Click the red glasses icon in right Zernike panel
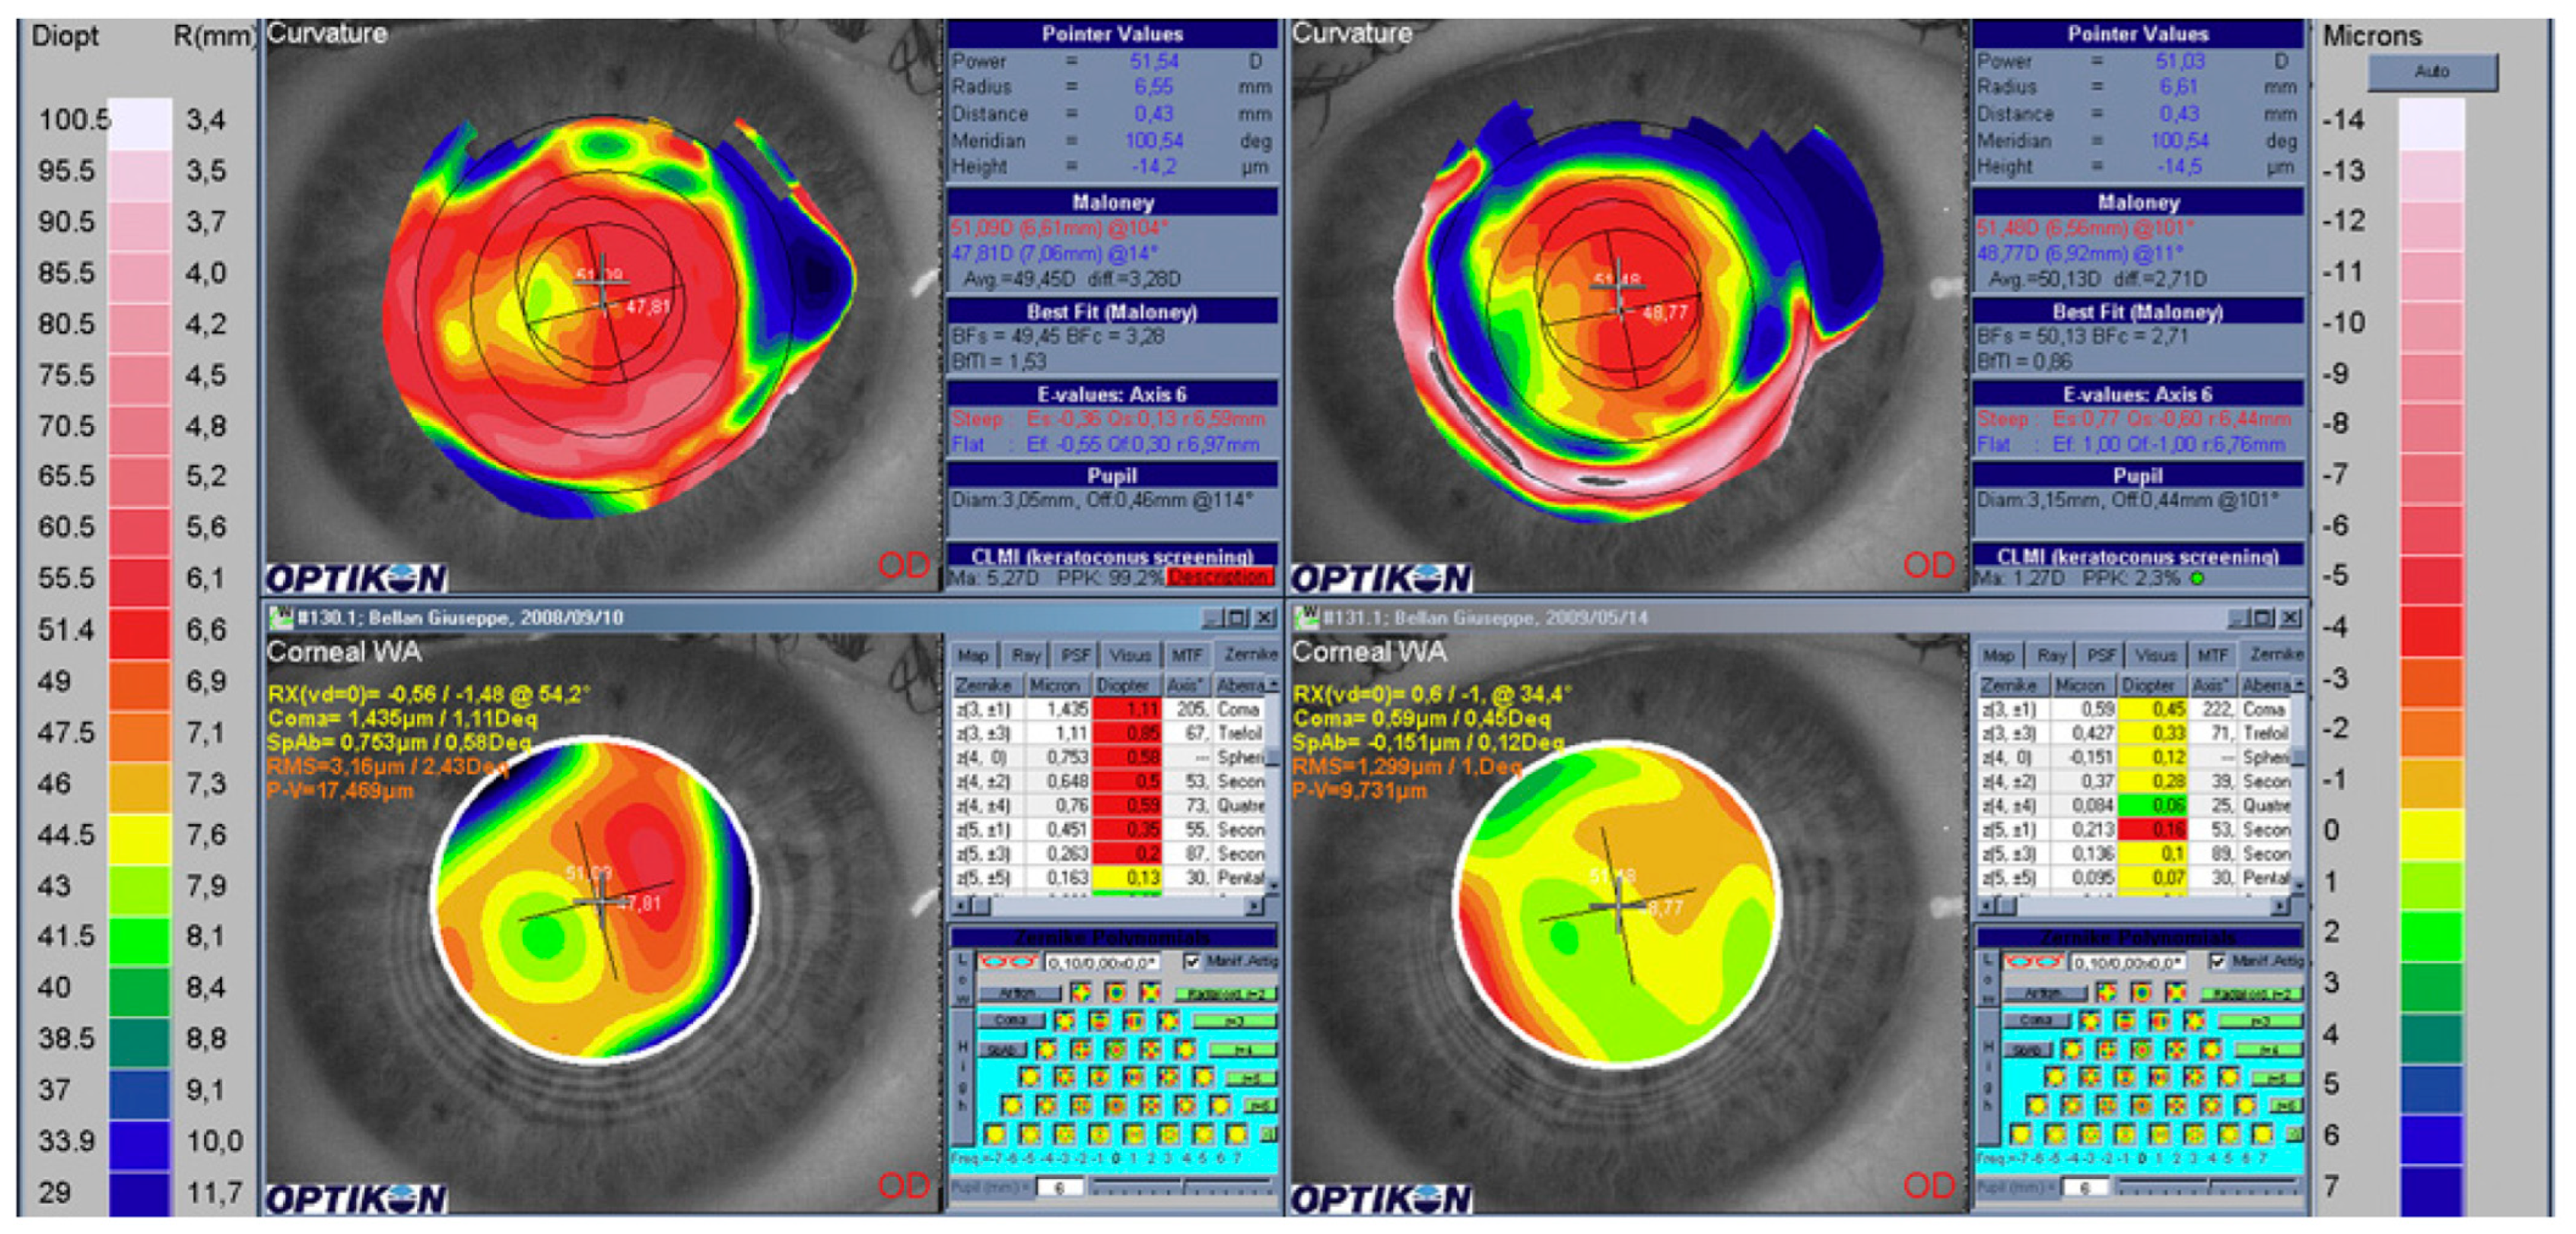2576x1234 pixels. tap(2034, 963)
